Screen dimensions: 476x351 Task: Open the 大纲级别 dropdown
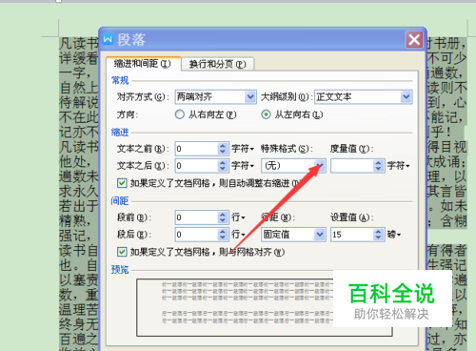coord(364,97)
